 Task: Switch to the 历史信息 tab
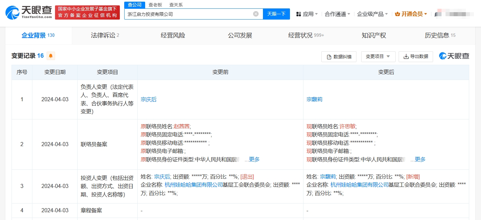coord(440,35)
